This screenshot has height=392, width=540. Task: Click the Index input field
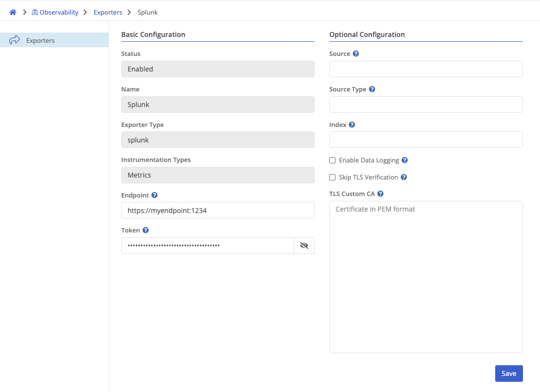coord(426,140)
